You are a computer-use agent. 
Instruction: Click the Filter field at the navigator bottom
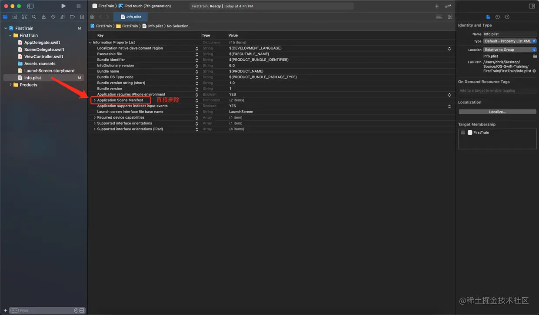click(x=43, y=310)
